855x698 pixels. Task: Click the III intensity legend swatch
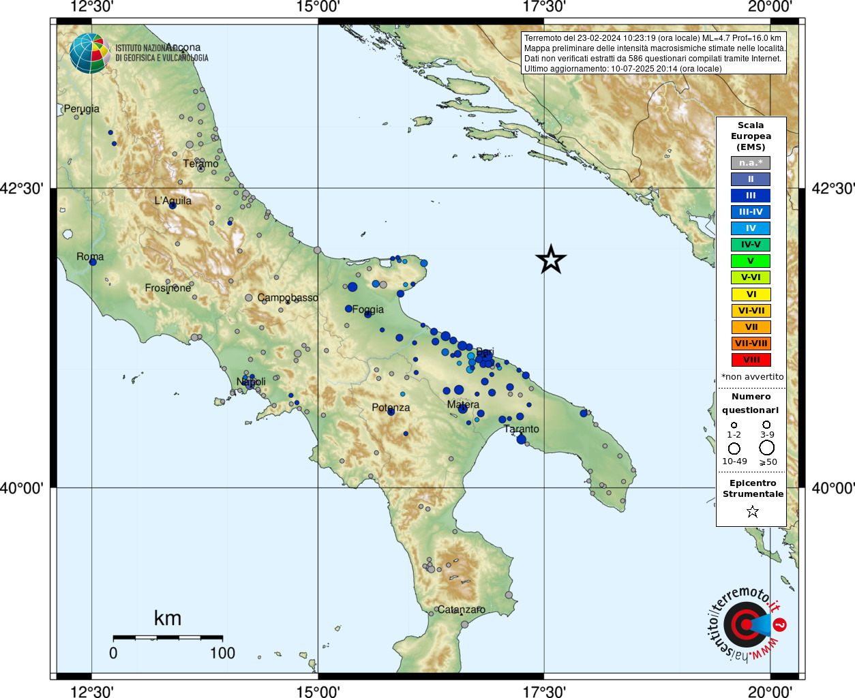751,196
